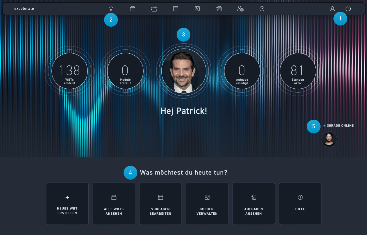
Task: Open templates layout icon in top navigation
Action: (x=176, y=9)
